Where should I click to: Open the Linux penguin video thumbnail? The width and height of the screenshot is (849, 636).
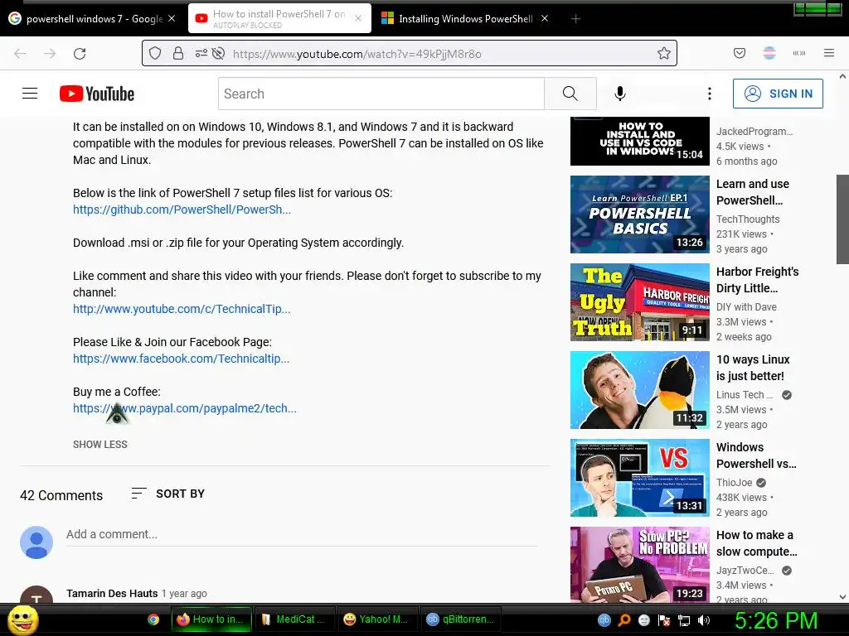pos(639,390)
